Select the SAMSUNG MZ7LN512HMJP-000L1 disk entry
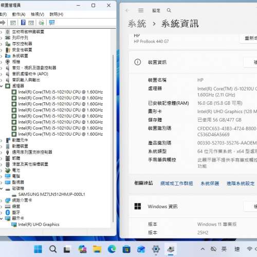Viewport: 257px width, 257px height. (51, 194)
